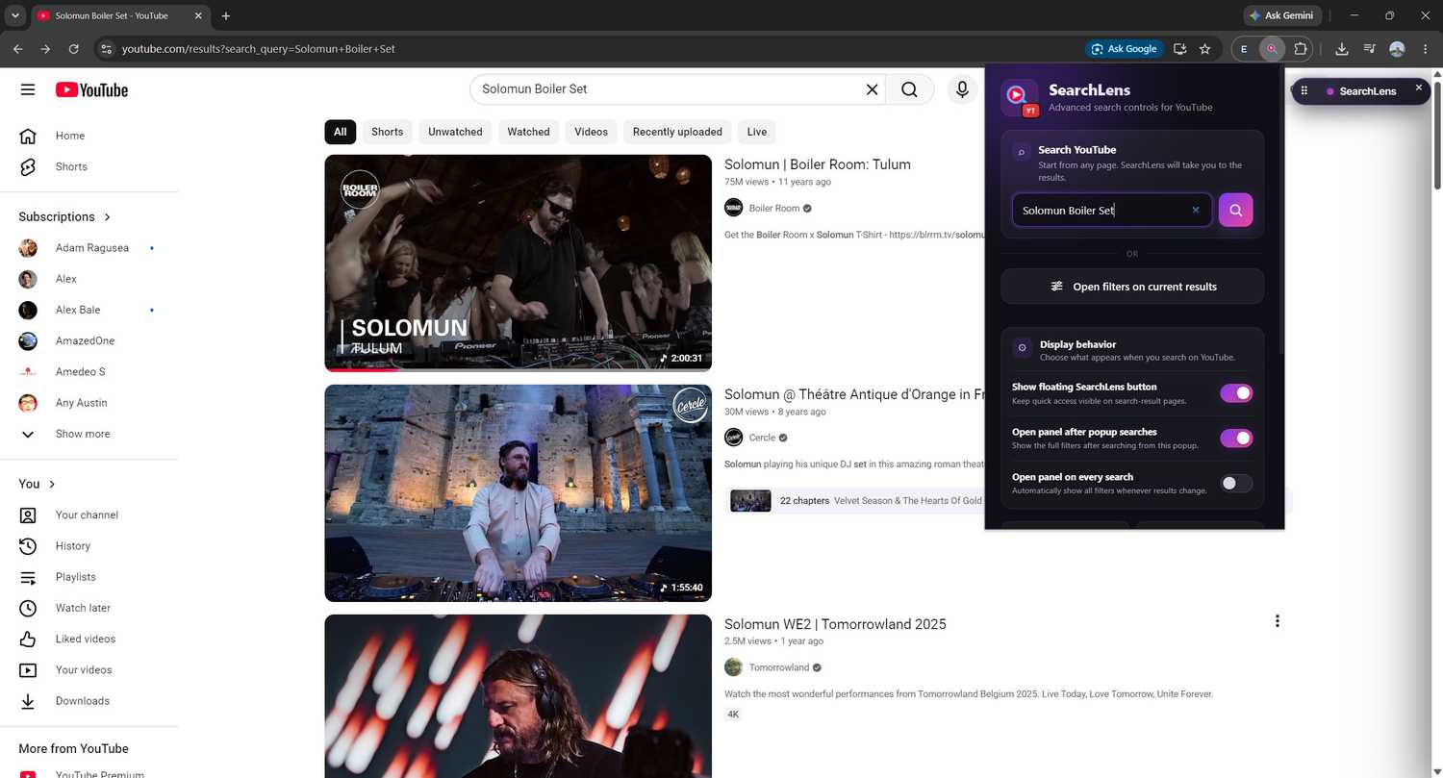Start voice search with the microphone icon
The image size is (1443, 778).
click(962, 89)
